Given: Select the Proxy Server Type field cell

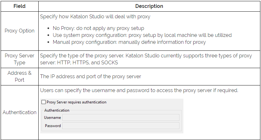Looking at the screenshot, I should pos(19,59).
